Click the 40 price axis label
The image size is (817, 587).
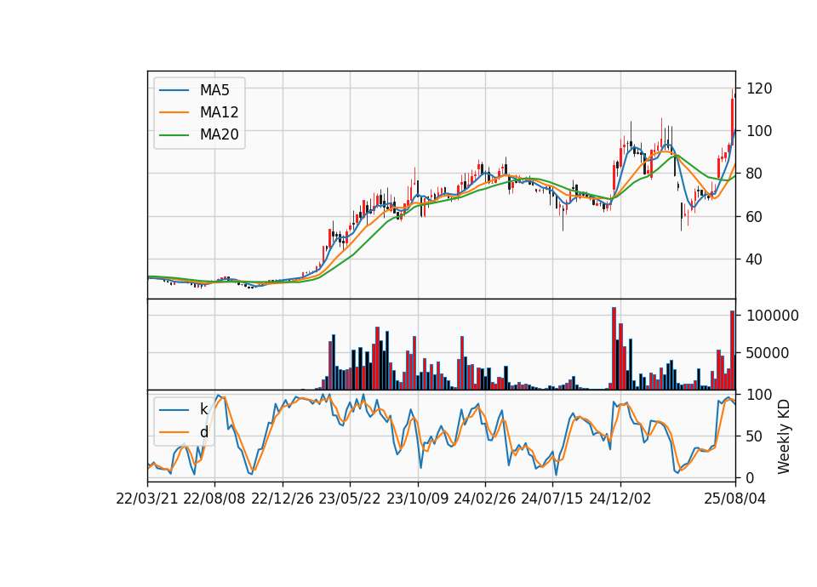tap(755, 259)
